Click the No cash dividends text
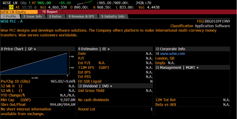Image resolution: width=237 pixels, height=119 pixels. click(x=93, y=100)
